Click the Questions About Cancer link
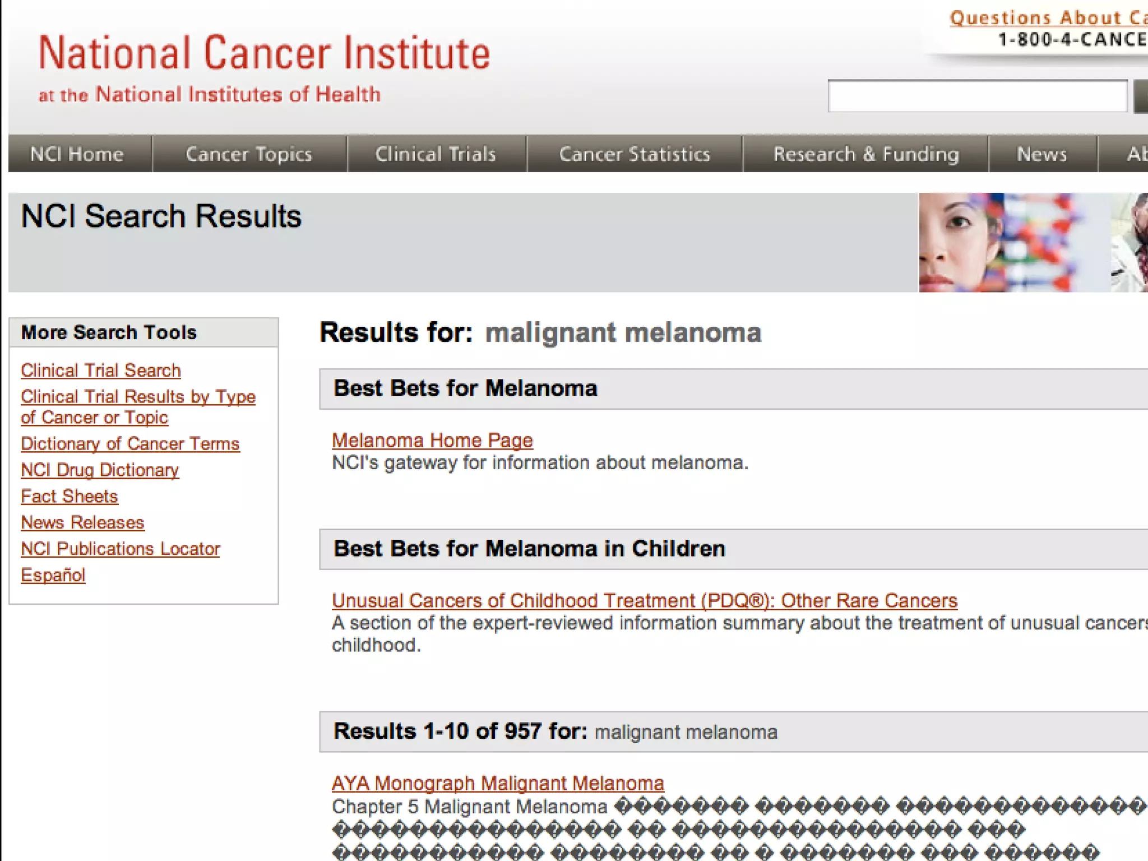The image size is (1148, 861). coord(1047,18)
